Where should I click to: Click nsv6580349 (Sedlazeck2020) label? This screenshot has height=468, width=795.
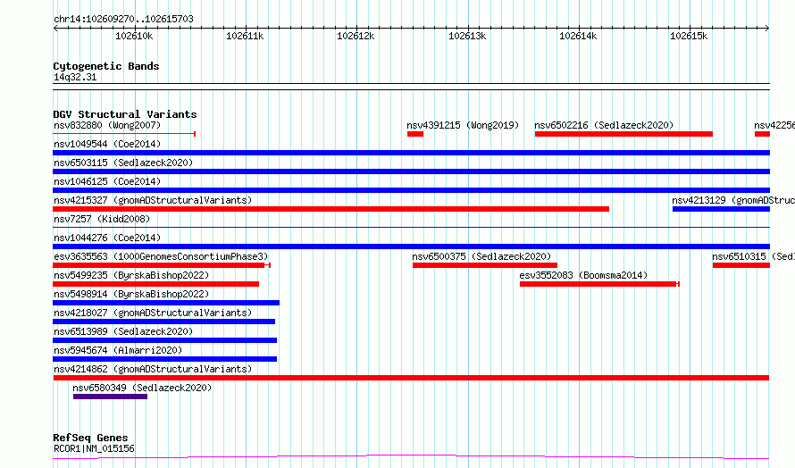(142, 388)
